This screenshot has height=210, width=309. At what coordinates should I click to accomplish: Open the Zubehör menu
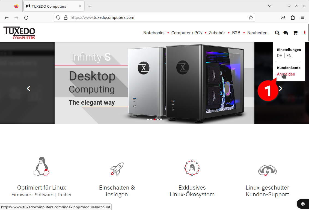pos(217,33)
